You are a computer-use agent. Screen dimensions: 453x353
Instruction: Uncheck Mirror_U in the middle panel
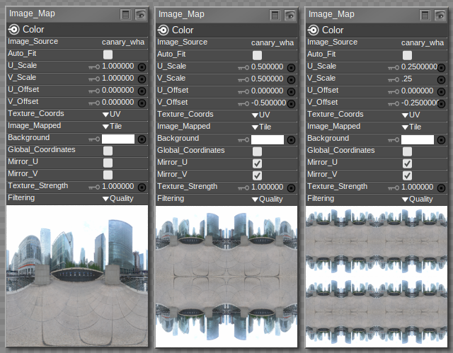(x=257, y=163)
